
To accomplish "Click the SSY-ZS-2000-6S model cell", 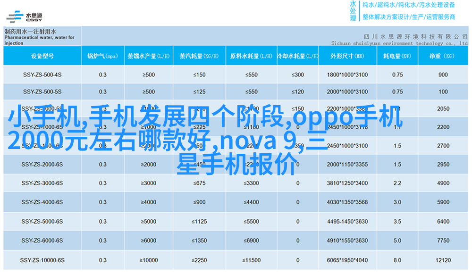I will 42,165.
